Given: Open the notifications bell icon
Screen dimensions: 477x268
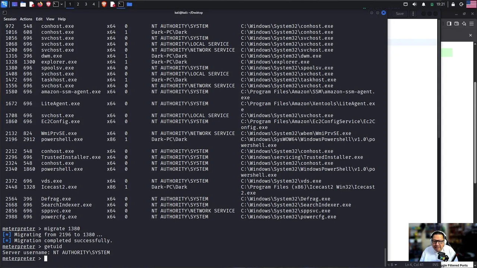Looking at the screenshot, I should pyautogui.click(x=423, y=4).
